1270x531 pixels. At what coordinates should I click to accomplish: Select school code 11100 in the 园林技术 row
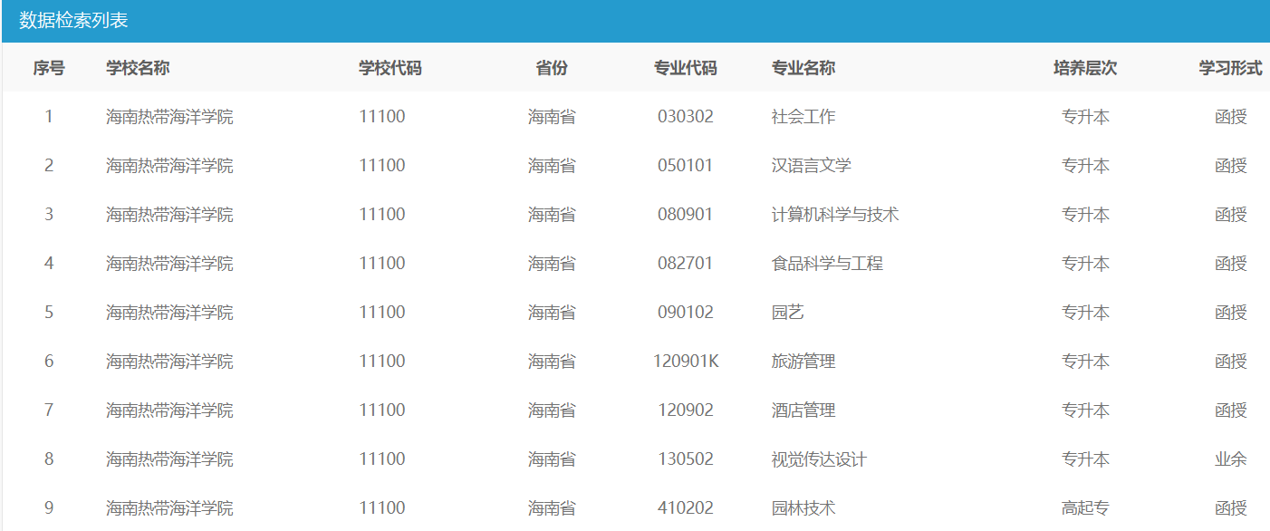[382, 508]
